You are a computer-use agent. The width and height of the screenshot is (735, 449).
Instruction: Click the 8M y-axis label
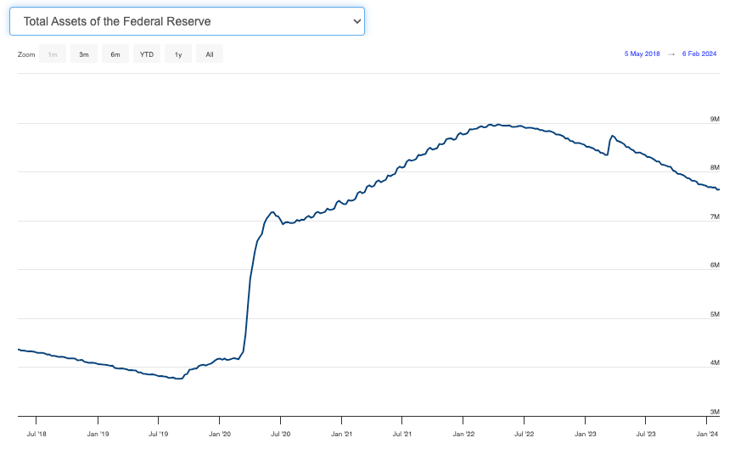(715, 167)
